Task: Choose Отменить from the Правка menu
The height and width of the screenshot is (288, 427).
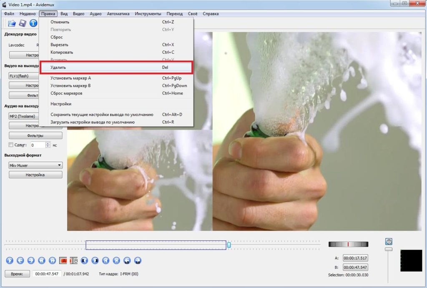Action: 116,22
